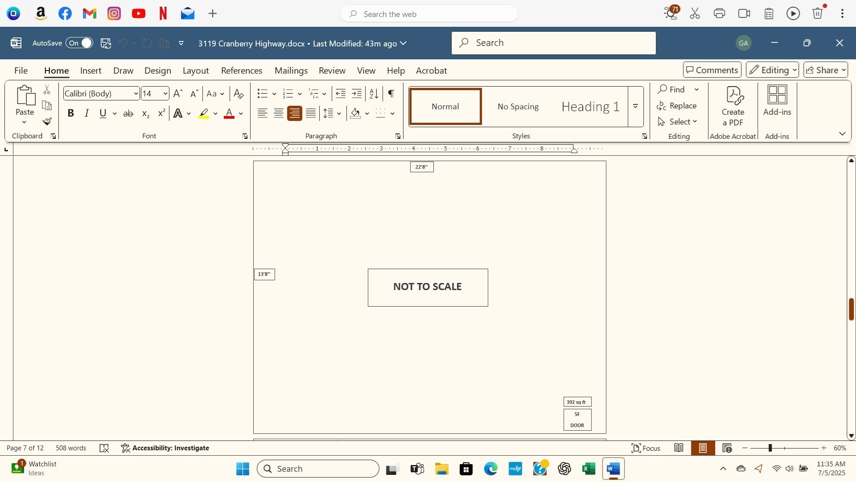Select the Heading 1 style
Screen dimensions: 856x482
point(590,107)
